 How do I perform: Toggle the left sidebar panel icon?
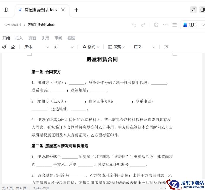pos(6,10)
